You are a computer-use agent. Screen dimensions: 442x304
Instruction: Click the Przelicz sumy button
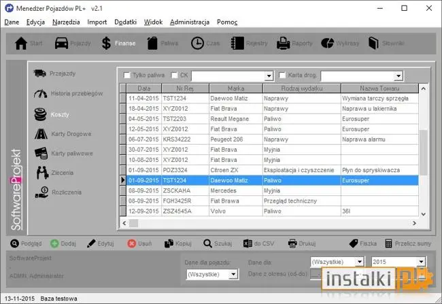click(x=407, y=243)
